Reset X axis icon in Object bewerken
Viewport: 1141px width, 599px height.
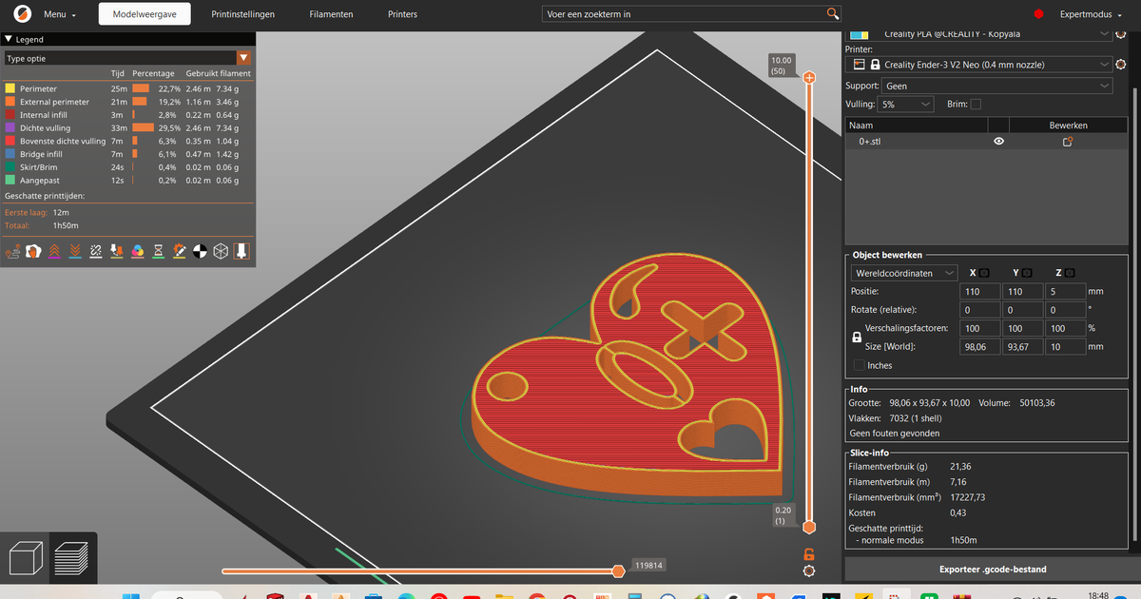pos(985,273)
